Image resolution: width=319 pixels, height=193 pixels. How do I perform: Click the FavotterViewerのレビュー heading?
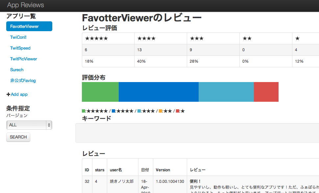click(x=142, y=18)
